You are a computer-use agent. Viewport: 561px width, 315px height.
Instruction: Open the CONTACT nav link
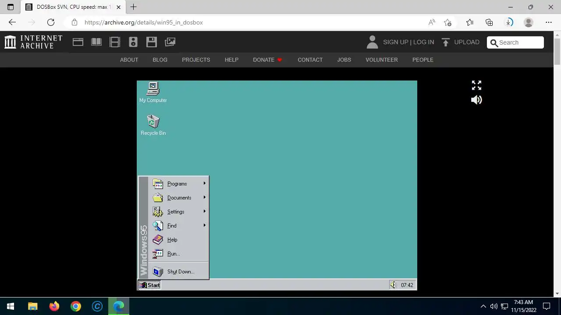pyautogui.click(x=310, y=60)
